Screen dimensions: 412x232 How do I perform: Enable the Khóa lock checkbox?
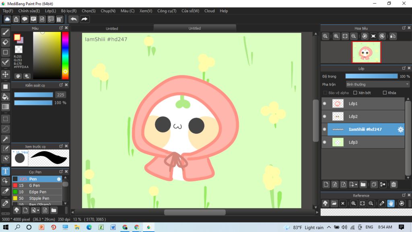click(385, 93)
